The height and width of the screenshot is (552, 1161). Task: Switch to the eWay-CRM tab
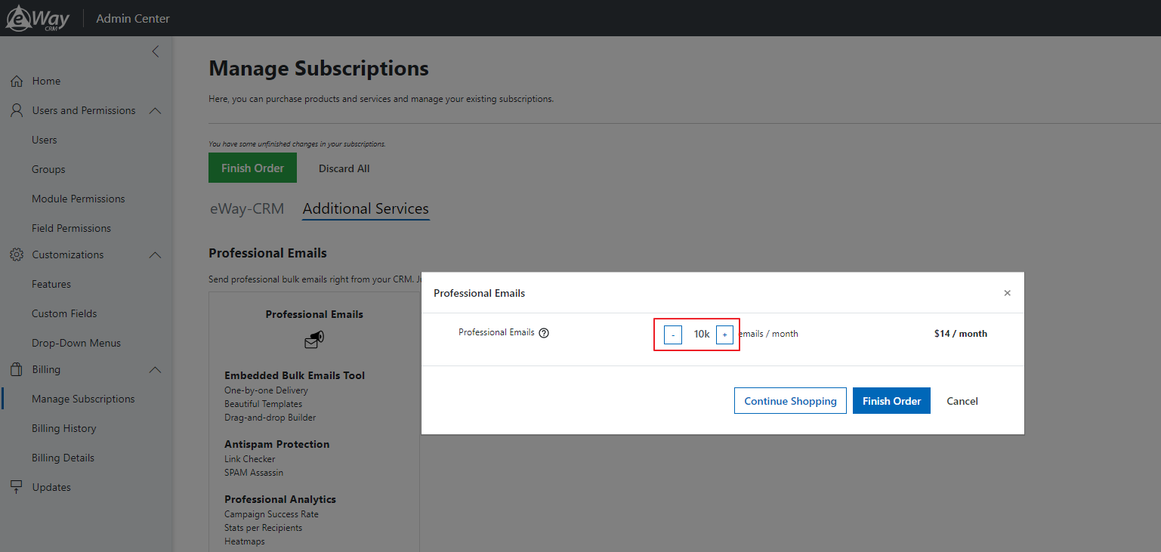click(x=247, y=208)
